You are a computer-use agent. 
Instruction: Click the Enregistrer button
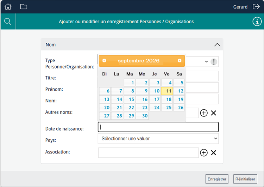[217, 179]
